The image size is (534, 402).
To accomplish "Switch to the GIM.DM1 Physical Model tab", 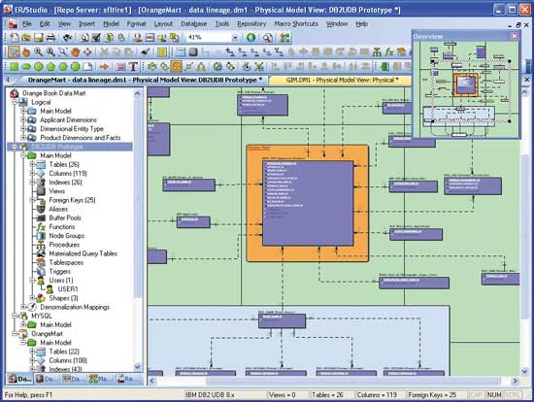I will coord(342,80).
